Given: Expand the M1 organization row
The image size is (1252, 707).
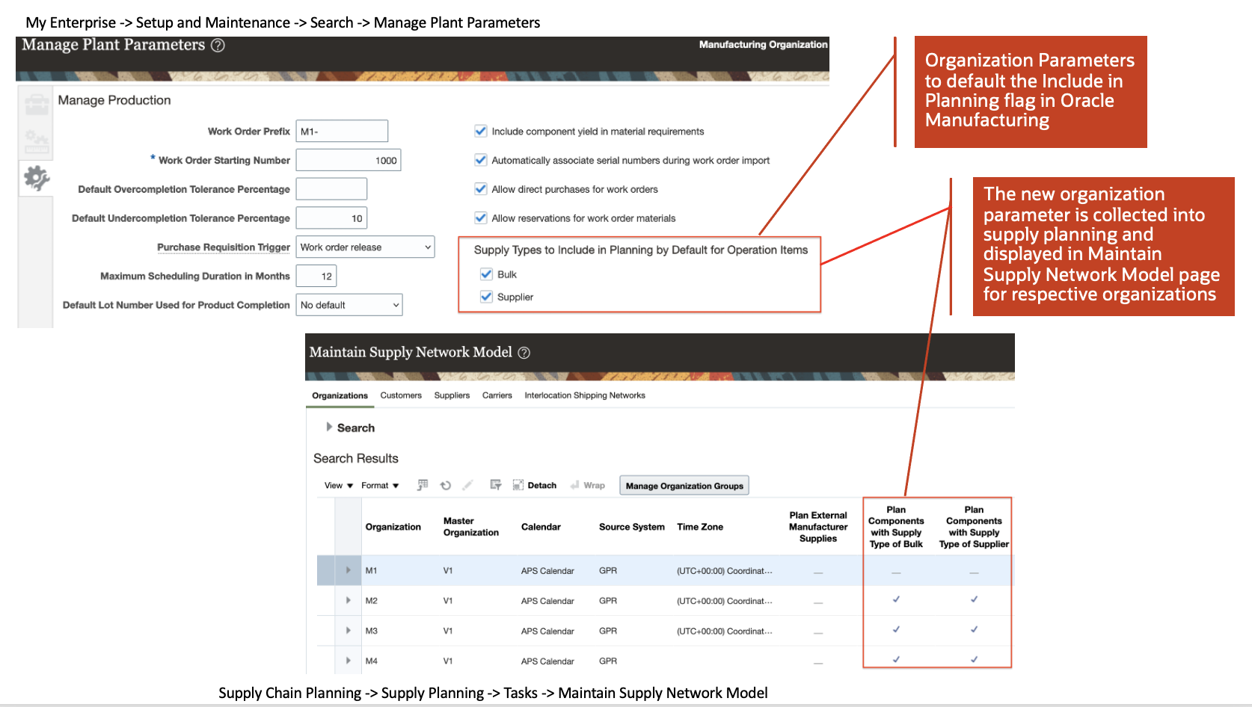Looking at the screenshot, I should [349, 570].
